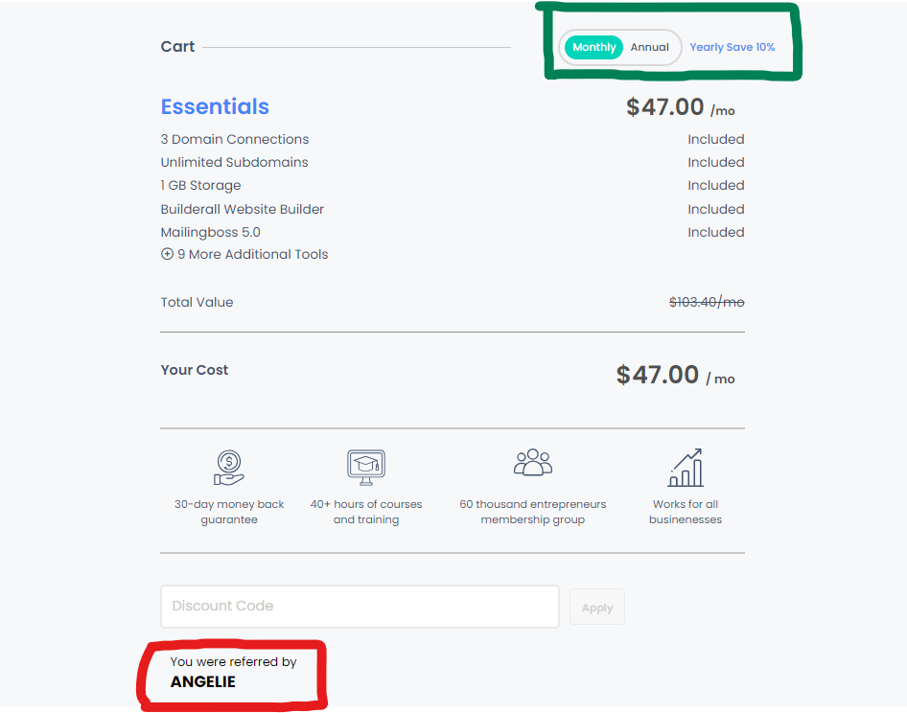The height and width of the screenshot is (713, 907).
Task: Click the crossed-out $103.40/mo total value
Action: click(x=707, y=302)
